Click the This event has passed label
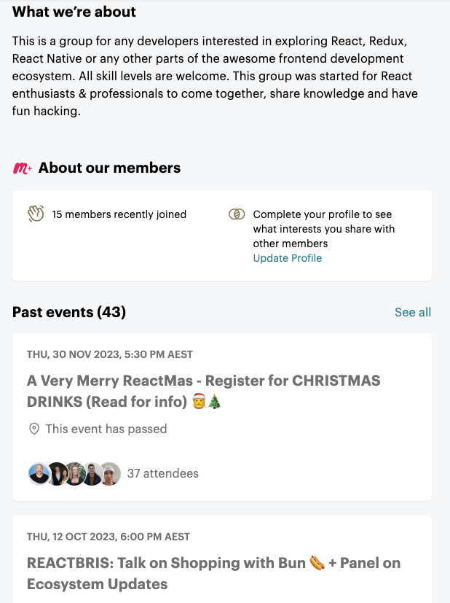This screenshot has height=603, width=450. pos(106,429)
